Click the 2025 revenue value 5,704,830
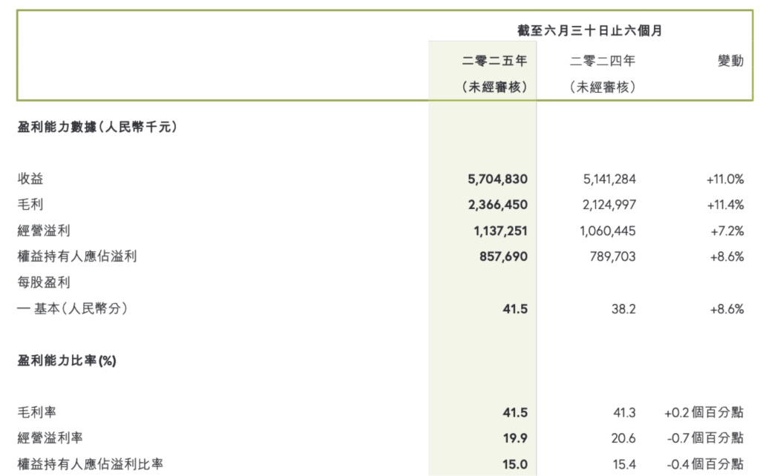760x476 pixels. click(497, 179)
